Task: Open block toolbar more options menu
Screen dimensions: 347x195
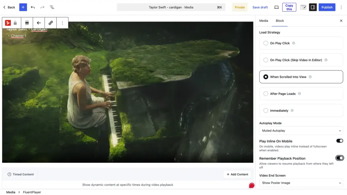Action: point(62,23)
